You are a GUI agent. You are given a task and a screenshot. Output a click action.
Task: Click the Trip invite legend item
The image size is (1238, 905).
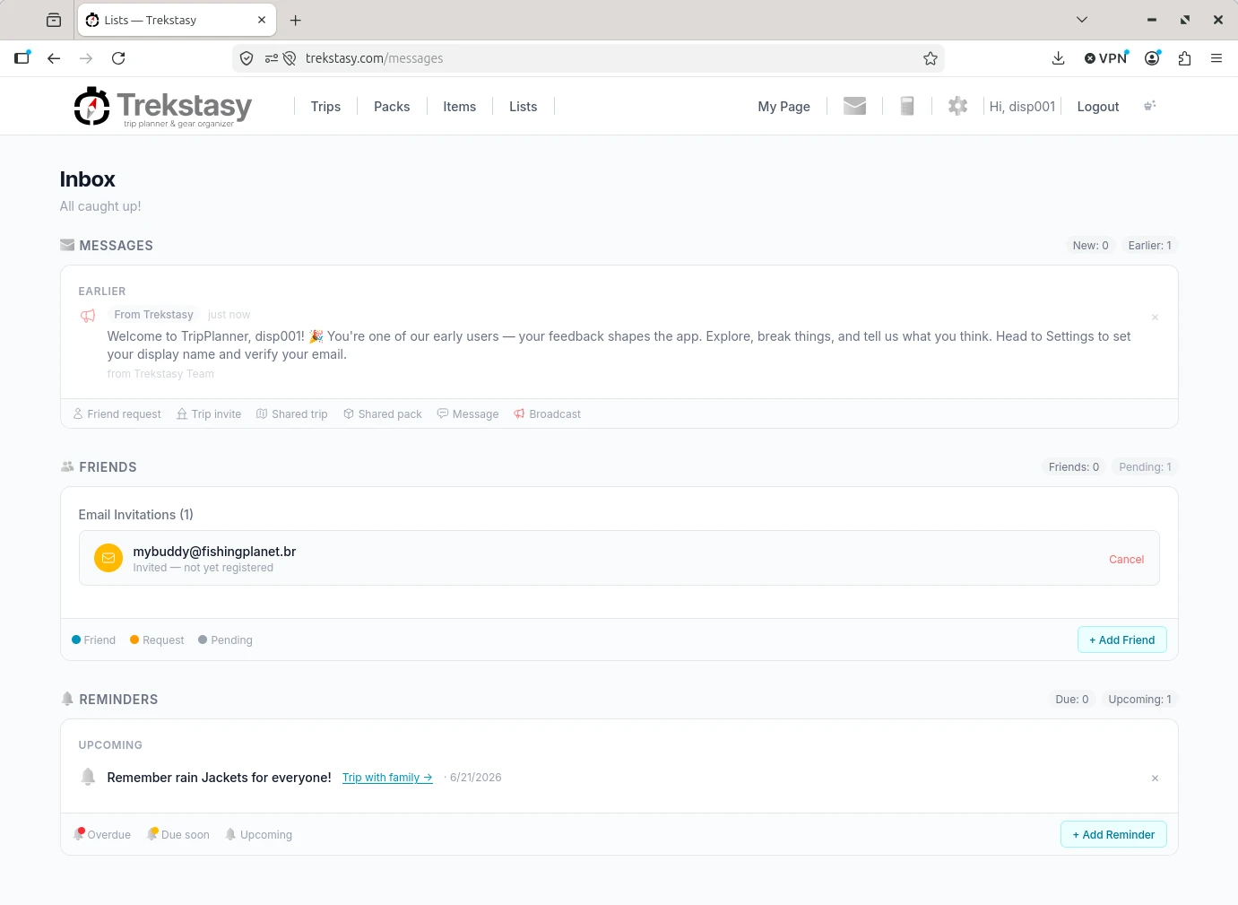coord(209,414)
